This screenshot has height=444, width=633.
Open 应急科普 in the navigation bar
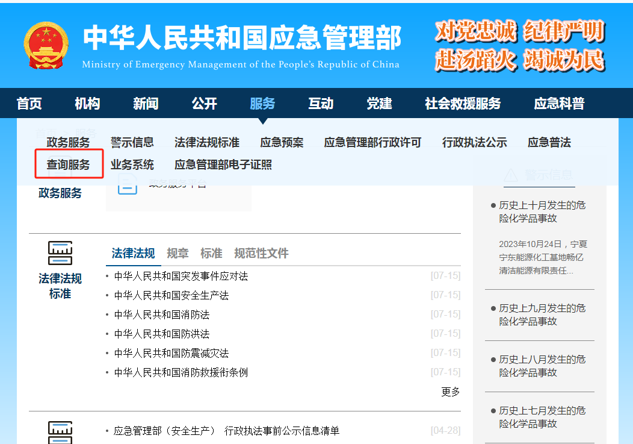click(x=559, y=104)
